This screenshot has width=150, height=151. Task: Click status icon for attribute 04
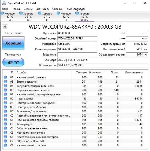[5, 86]
